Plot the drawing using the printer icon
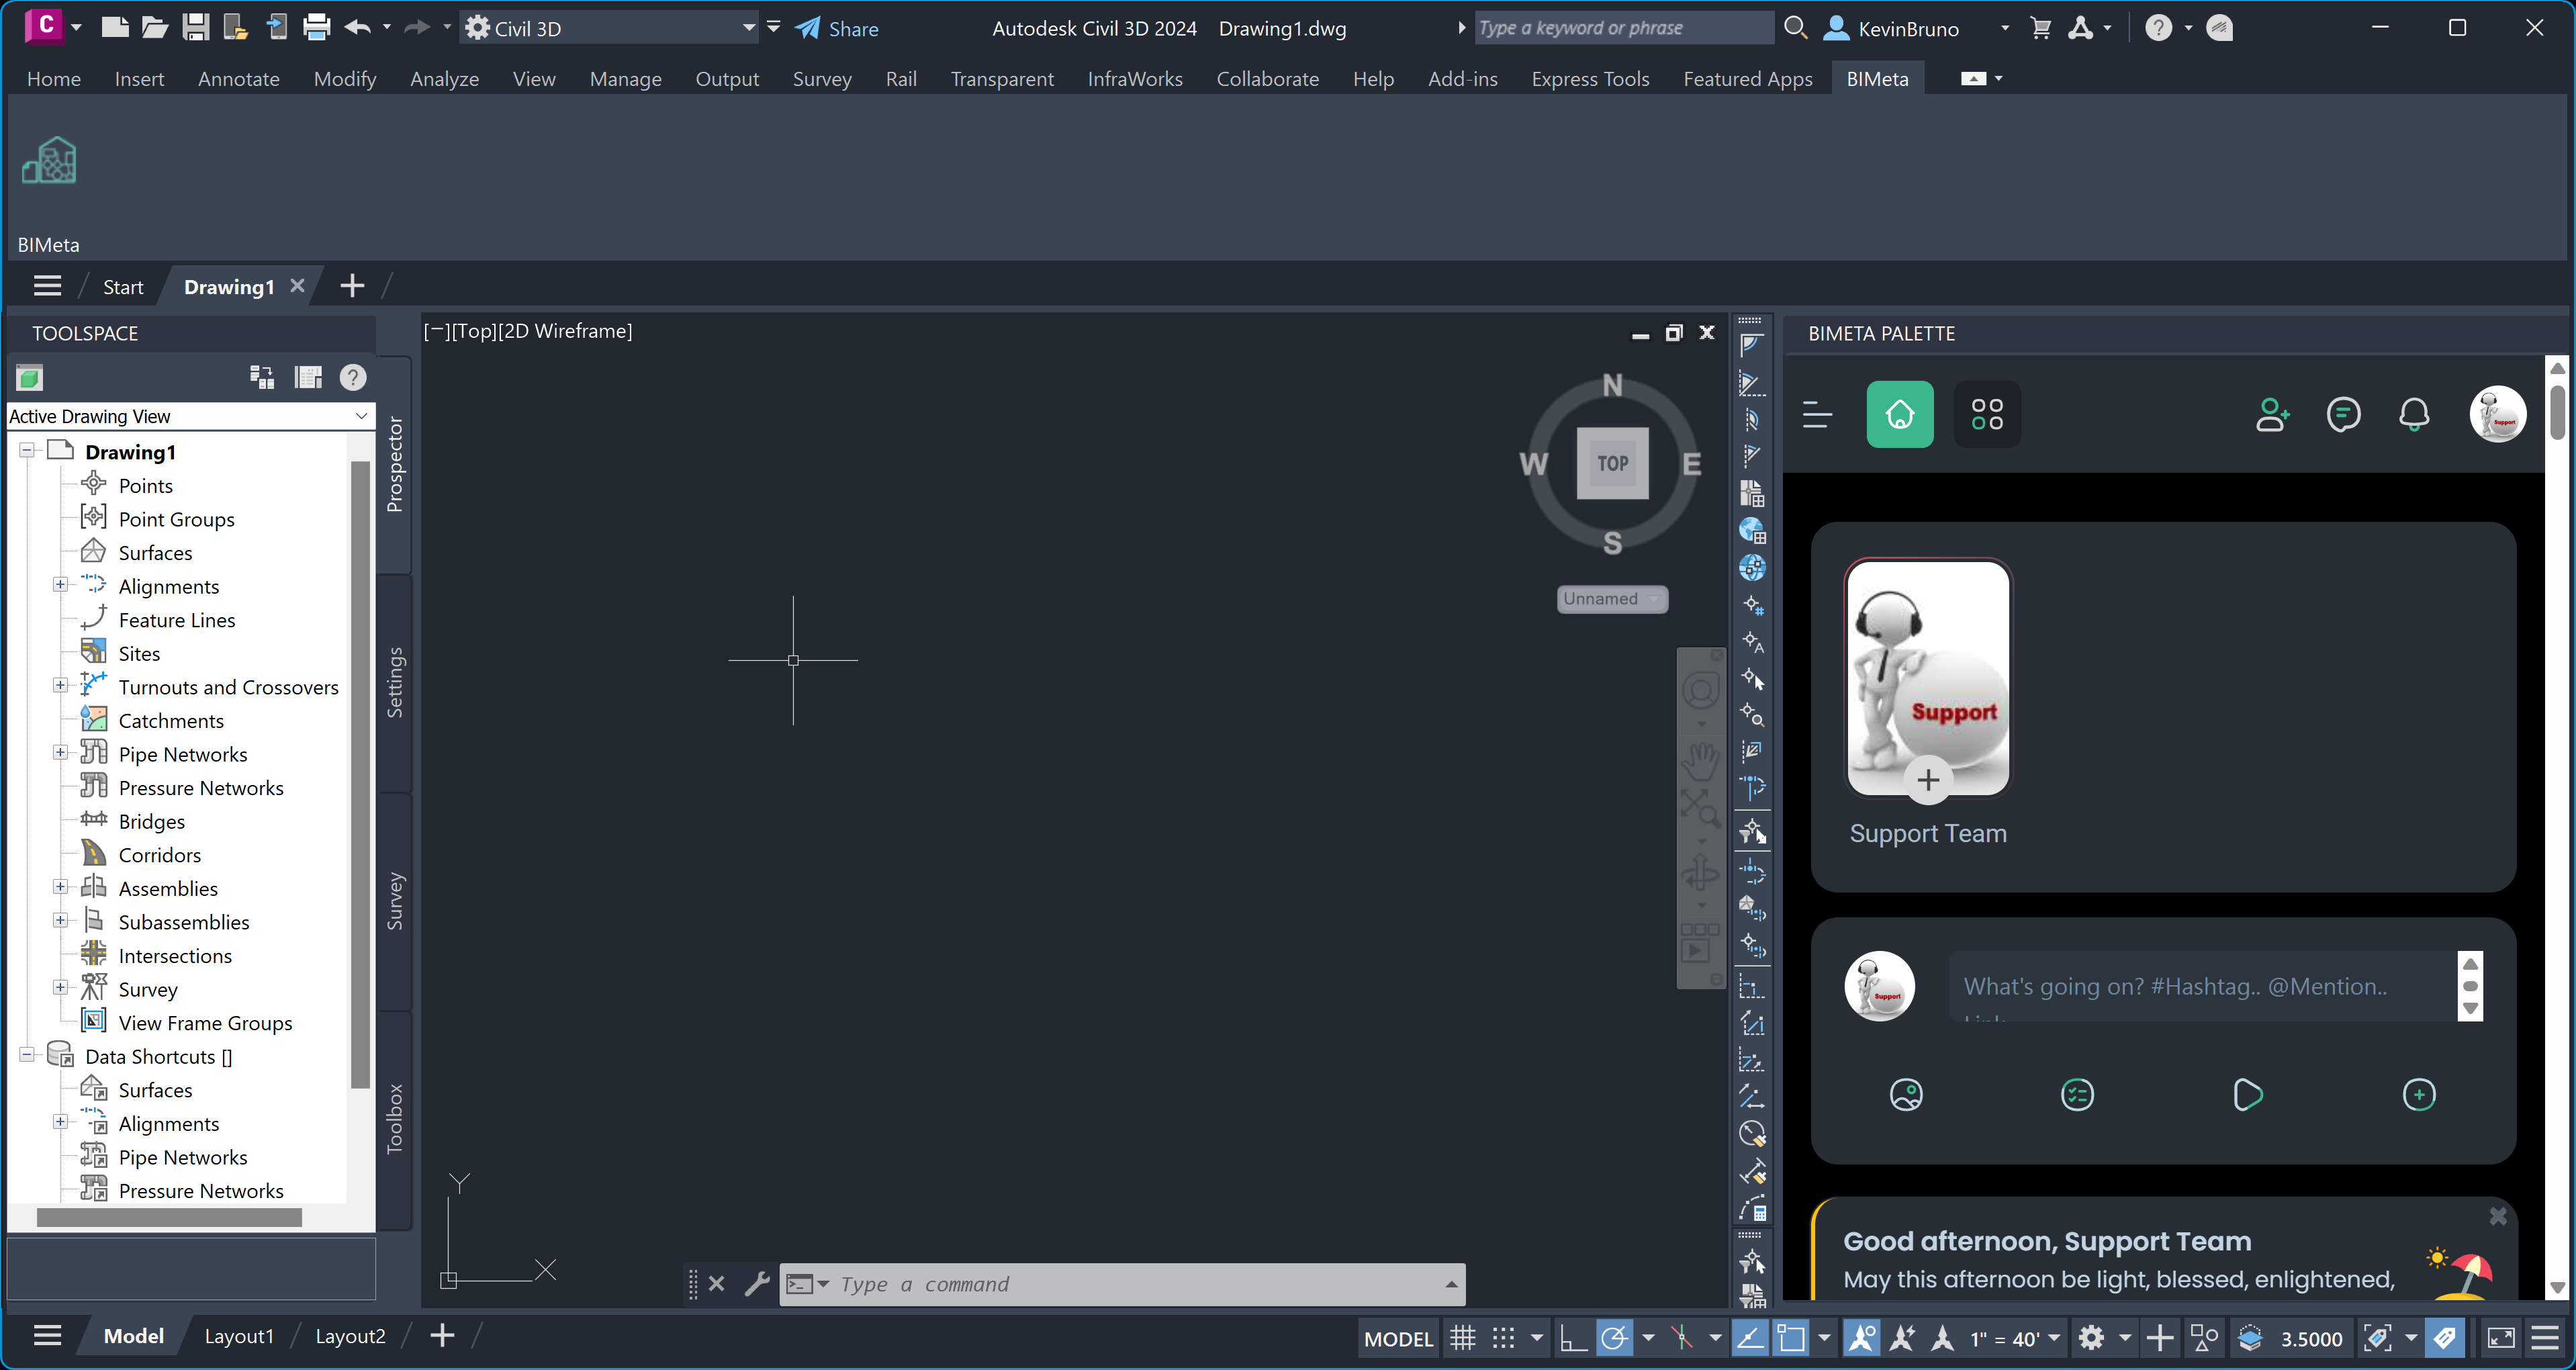The width and height of the screenshot is (2576, 1370). 316,27
